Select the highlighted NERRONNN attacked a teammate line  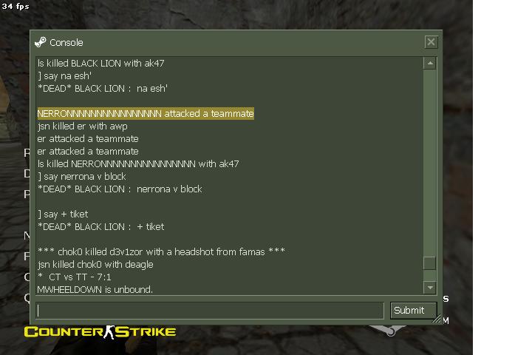pyautogui.click(x=146, y=113)
